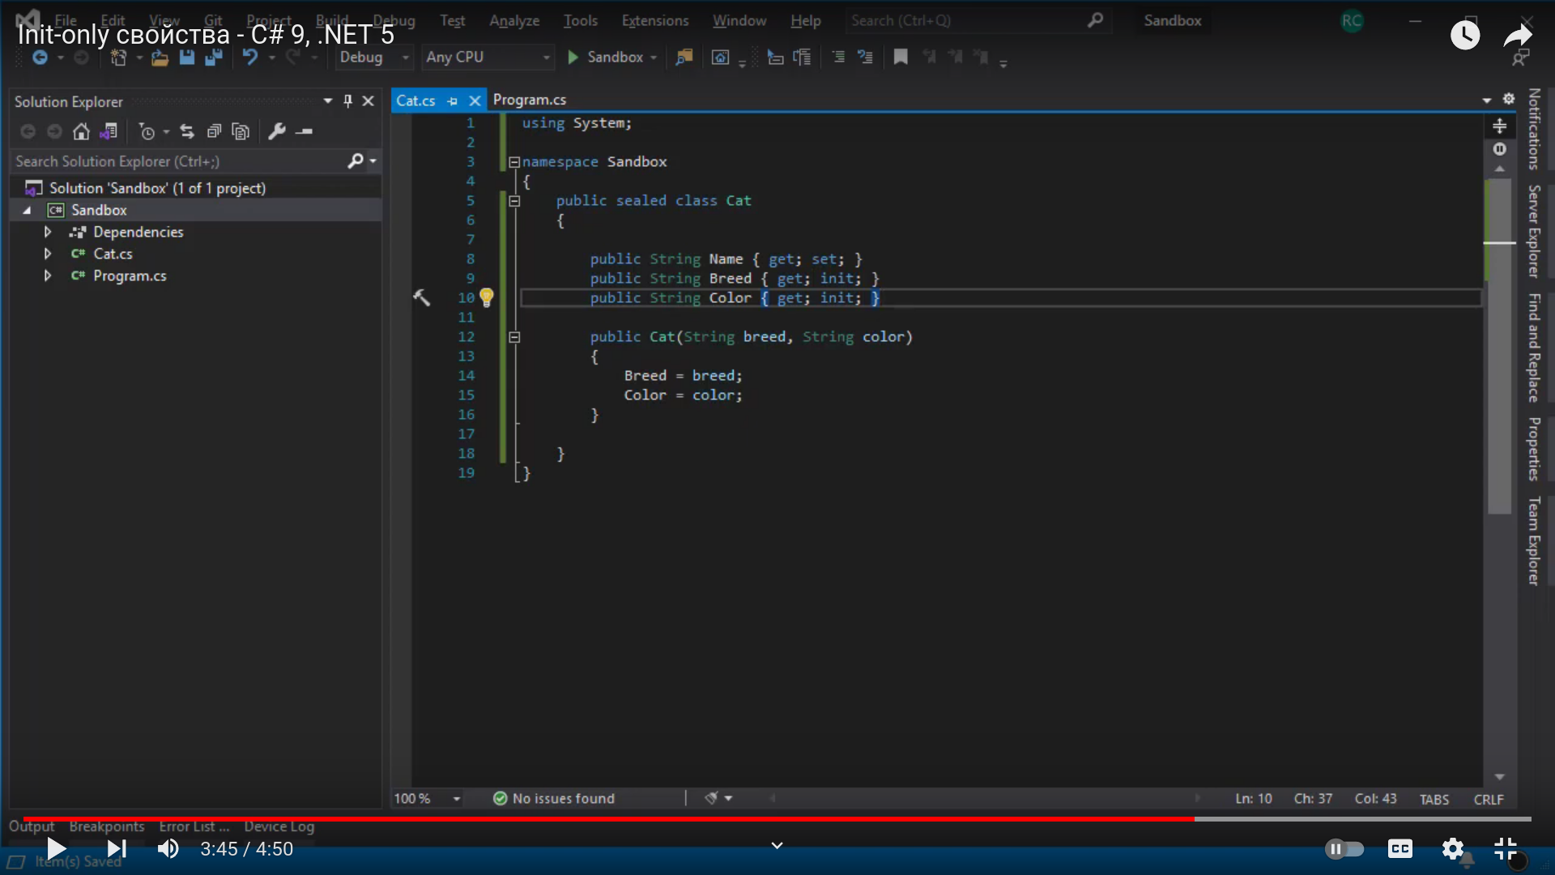The width and height of the screenshot is (1555, 875).
Task: Click the Solution Explorer home icon
Action: pos(81,131)
